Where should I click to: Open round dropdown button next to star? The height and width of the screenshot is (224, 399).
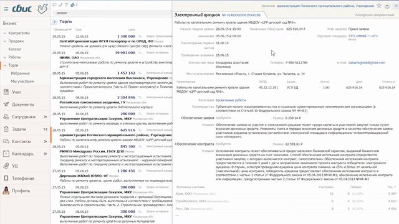click(387, 6)
